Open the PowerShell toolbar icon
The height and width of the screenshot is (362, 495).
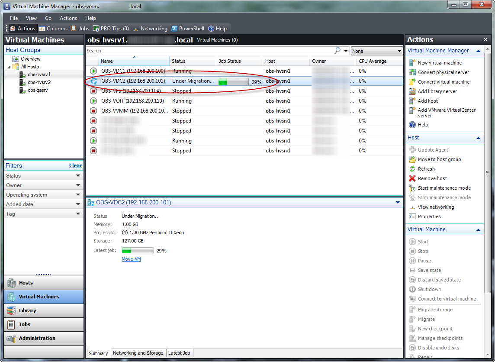point(188,28)
